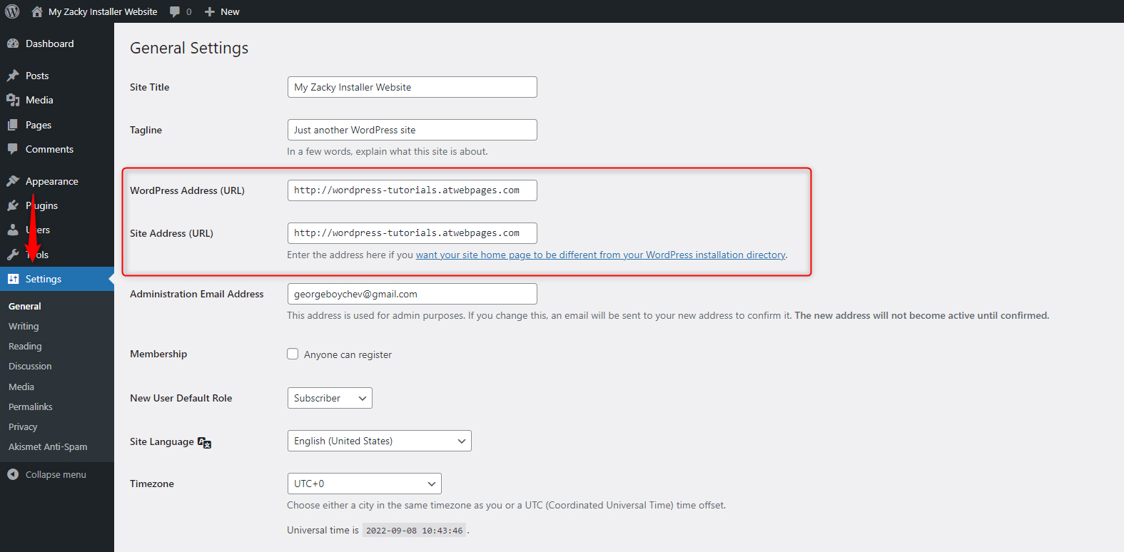1124x552 pixels.
Task: Click the Anyone can register label
Action: tap(348, 354)
